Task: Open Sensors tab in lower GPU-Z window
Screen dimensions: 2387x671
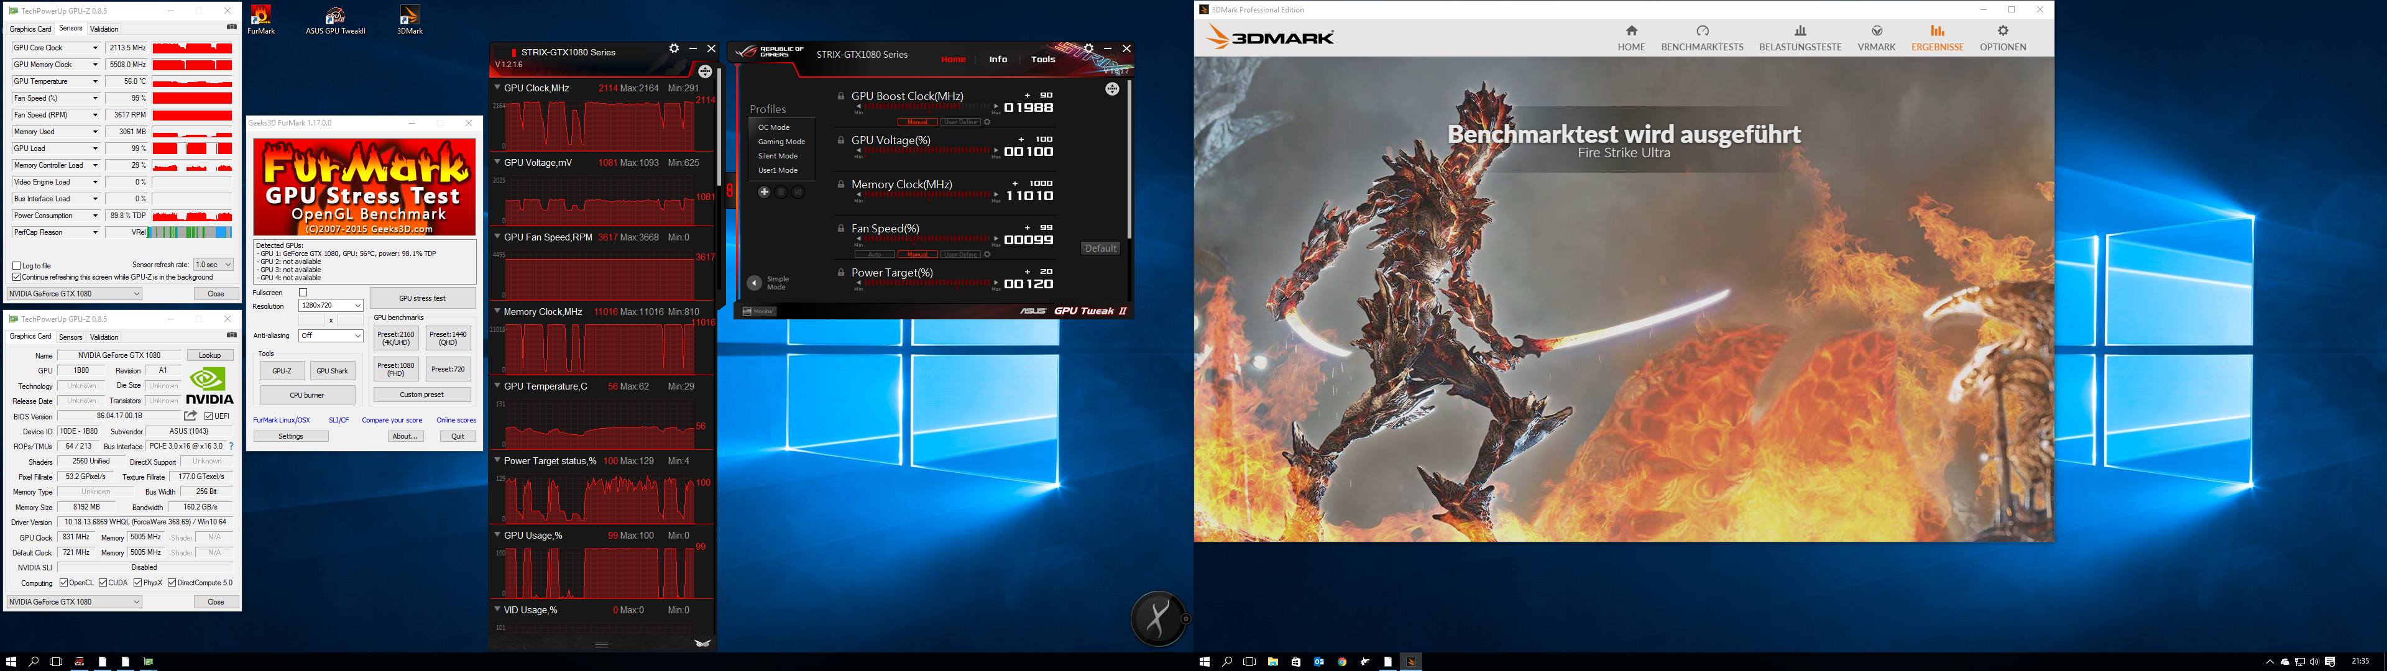Action: click(70, 337)
